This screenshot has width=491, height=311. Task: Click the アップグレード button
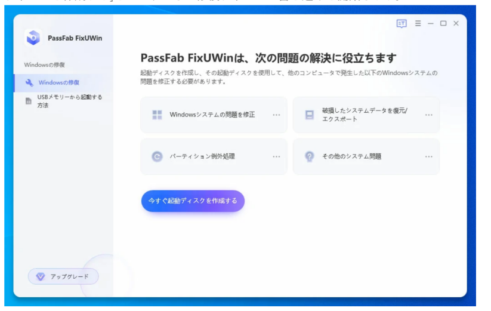[x=63, y=276]
